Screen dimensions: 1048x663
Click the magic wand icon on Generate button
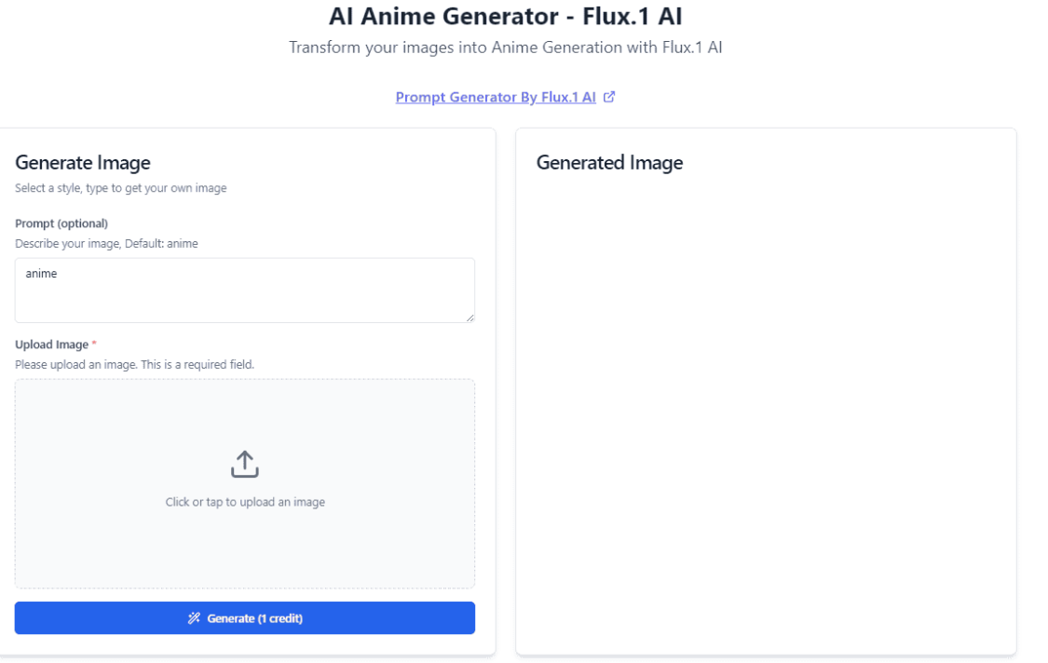tap(194, 618)
